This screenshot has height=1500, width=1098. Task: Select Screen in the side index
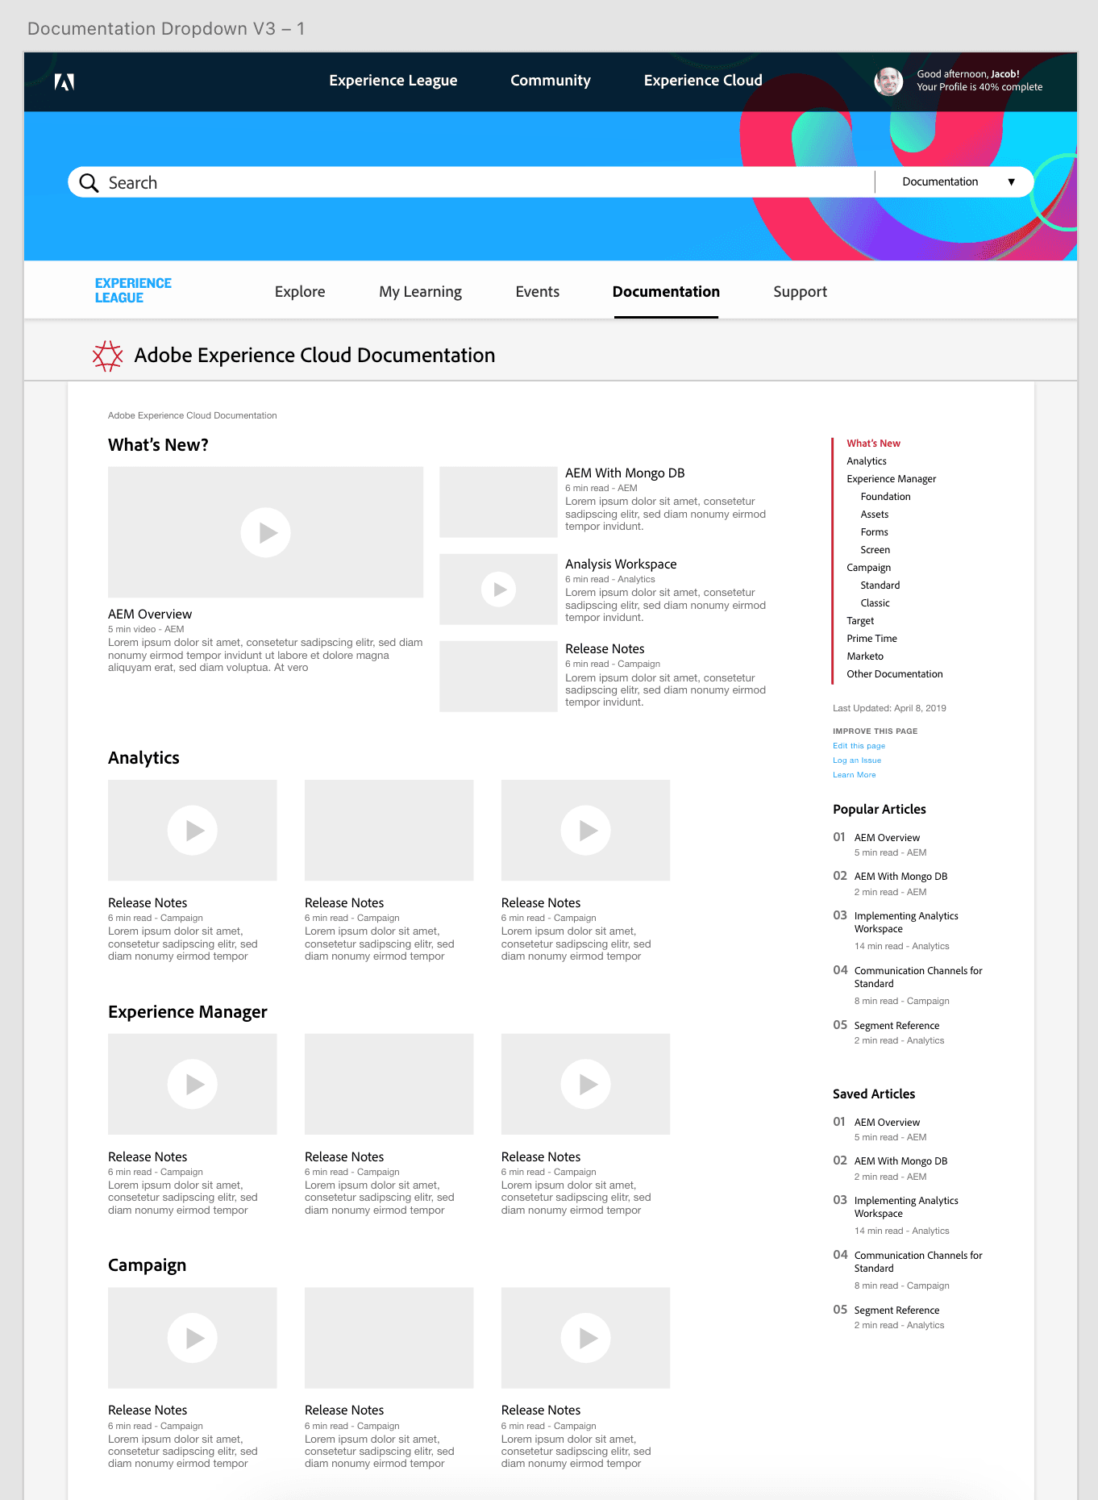click(x=875, y=550)
